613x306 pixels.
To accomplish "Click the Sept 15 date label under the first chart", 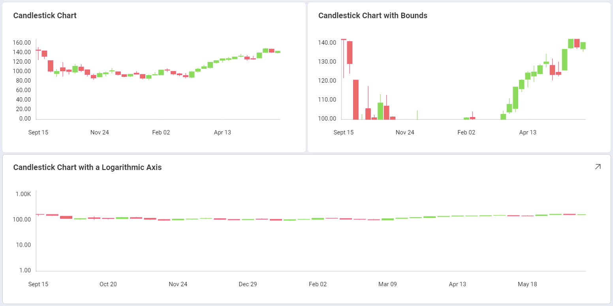I will click(38, 132).
